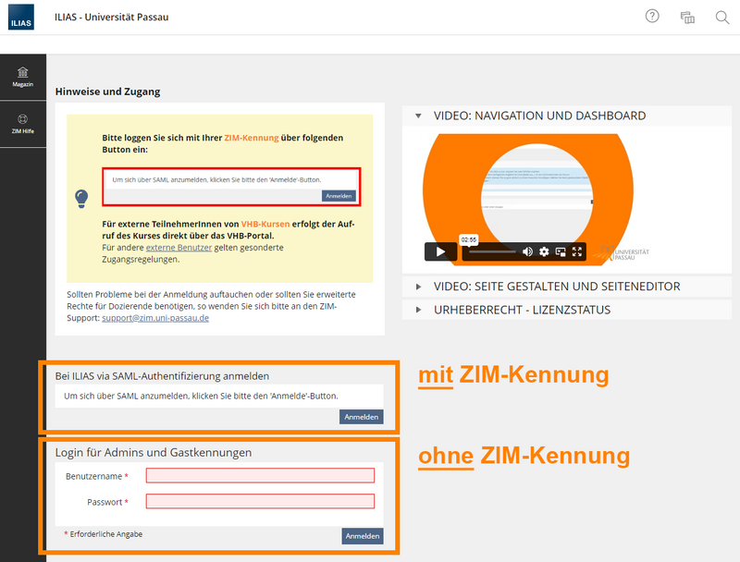Open ZIM Hilfe in the sidebar
This screenshot has height=562, width=740.
(x=22, y=124)
